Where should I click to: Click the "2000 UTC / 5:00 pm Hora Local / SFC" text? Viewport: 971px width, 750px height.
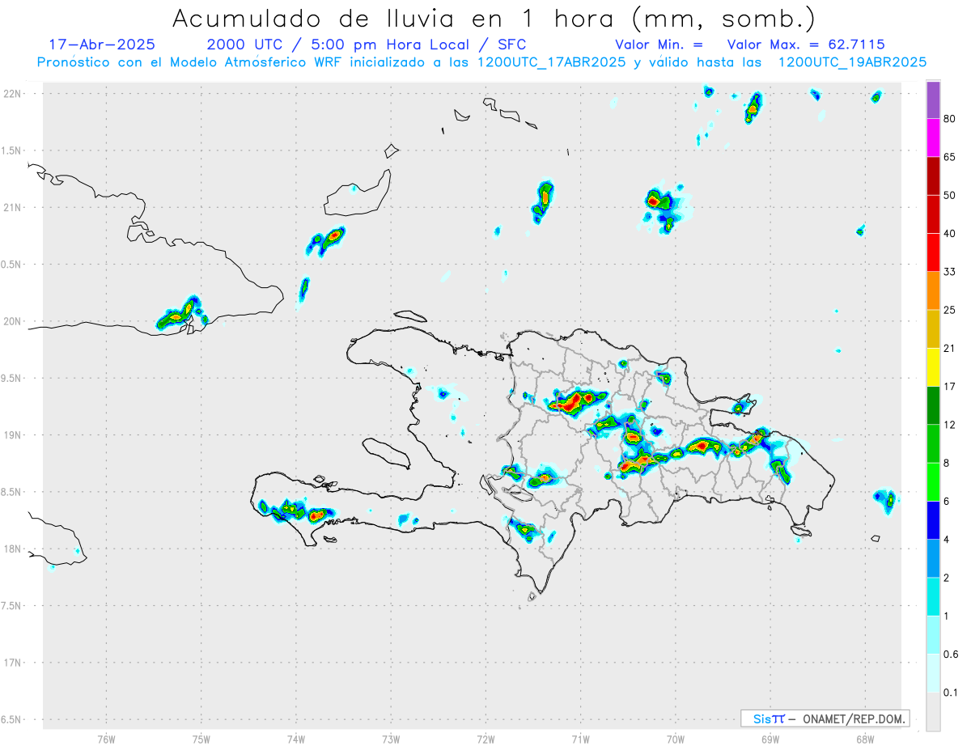click(367, 44)
